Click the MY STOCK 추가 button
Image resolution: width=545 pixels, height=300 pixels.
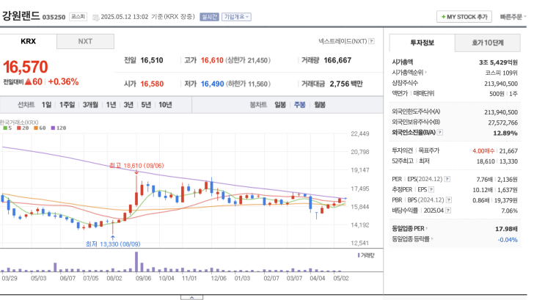click(464, 17)
